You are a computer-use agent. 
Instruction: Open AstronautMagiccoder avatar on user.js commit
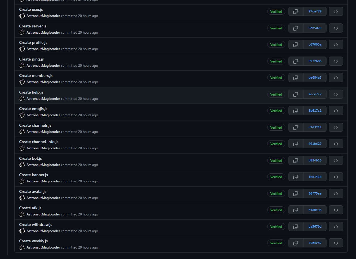[22, 16]
